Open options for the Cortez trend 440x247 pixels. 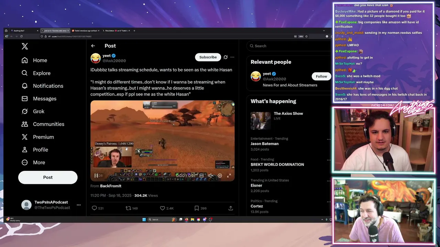pos(328,202)
